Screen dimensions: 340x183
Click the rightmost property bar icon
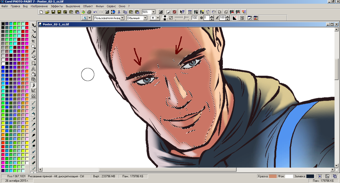256,18
